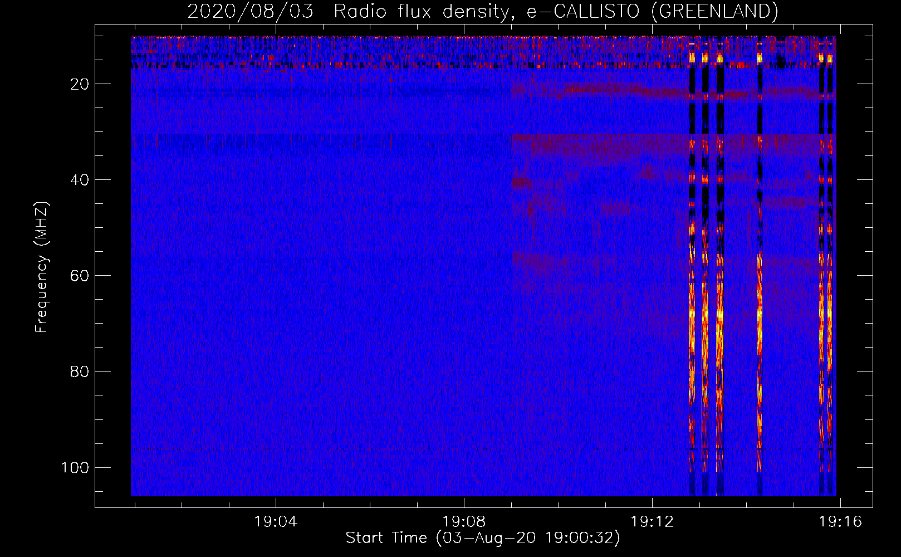Select the 'Frequency (MHZ)' y-axis label

[x=42, y=267]
